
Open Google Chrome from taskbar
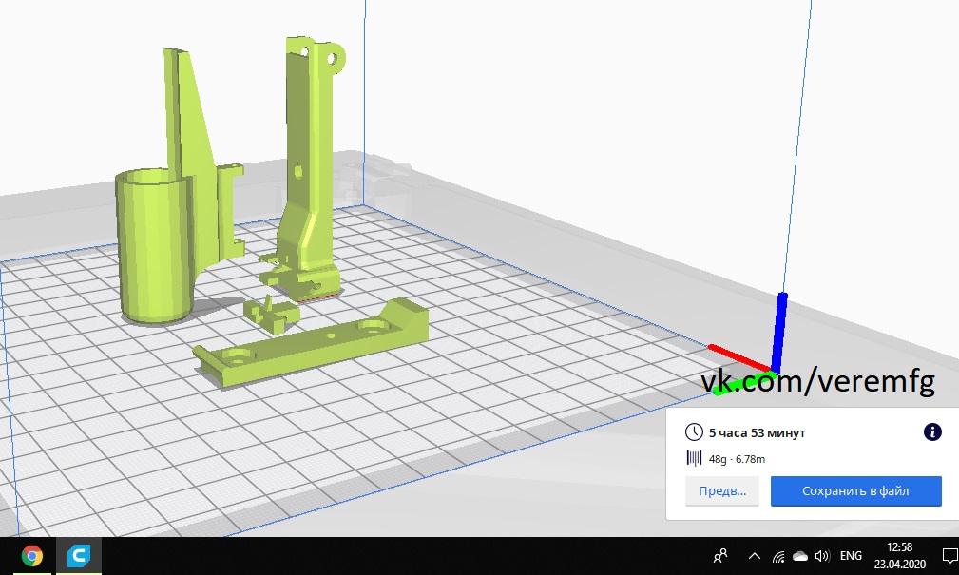pos(31,556)
